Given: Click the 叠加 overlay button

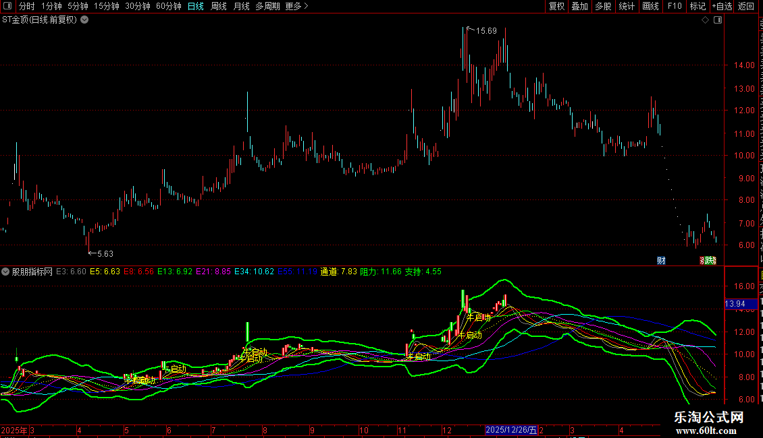Looking at the screenshot, I should (580, 6).
